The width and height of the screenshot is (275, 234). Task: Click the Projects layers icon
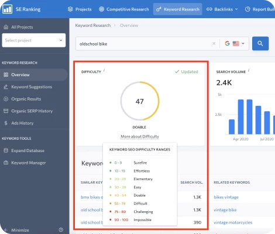70,9
